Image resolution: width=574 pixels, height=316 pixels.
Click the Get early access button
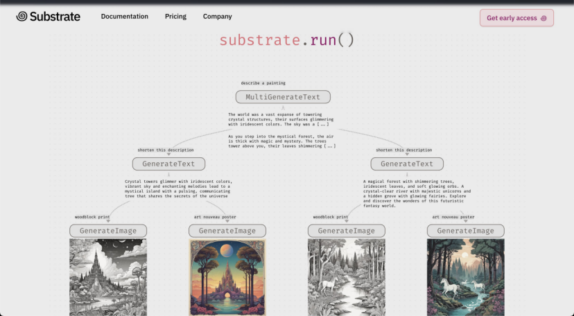coord(516,18)
